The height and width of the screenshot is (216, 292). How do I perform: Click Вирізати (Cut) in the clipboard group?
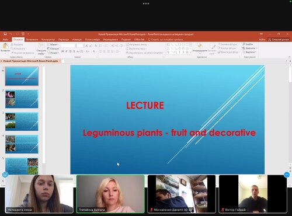(x=17, y=44)
